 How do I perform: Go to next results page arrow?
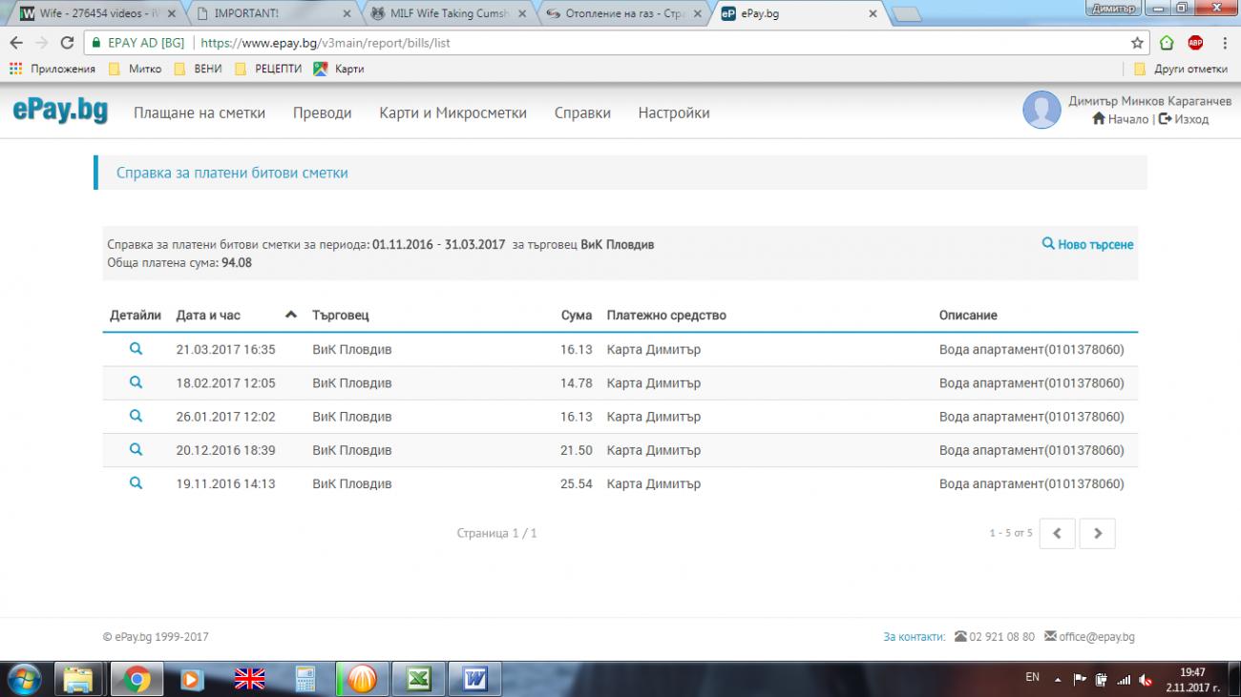(1097, 534)
